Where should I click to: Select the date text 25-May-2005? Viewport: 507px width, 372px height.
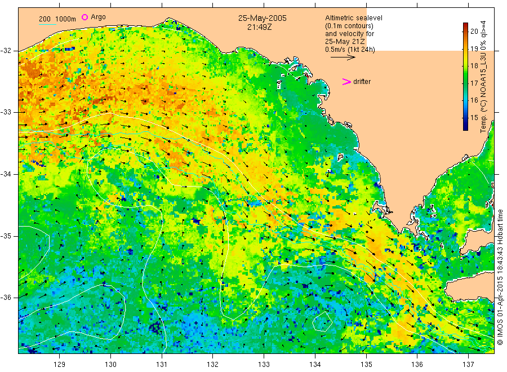tap(262, 18)
